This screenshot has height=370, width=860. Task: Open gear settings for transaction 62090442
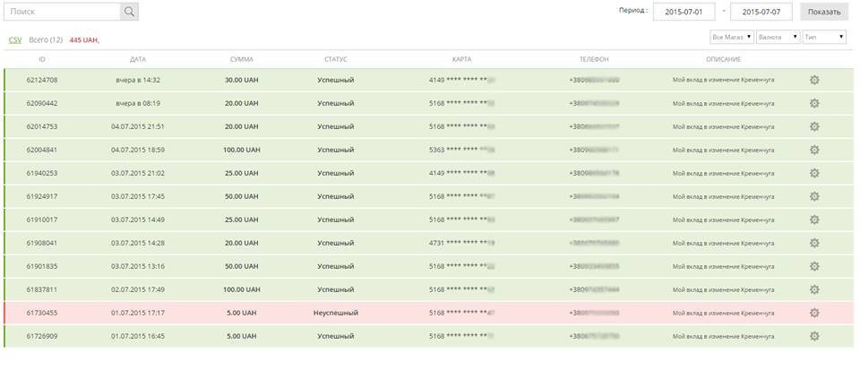[814, 103]
